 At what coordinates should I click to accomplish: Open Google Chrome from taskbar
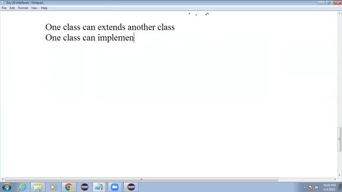point(69,187)
